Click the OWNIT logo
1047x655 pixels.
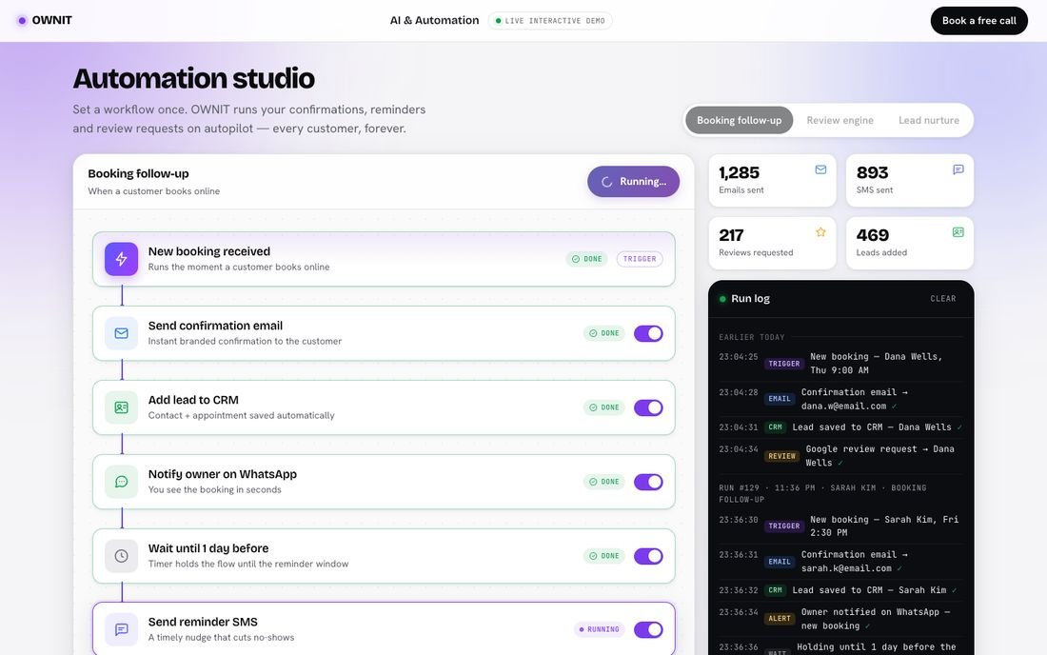coord(45,20)
